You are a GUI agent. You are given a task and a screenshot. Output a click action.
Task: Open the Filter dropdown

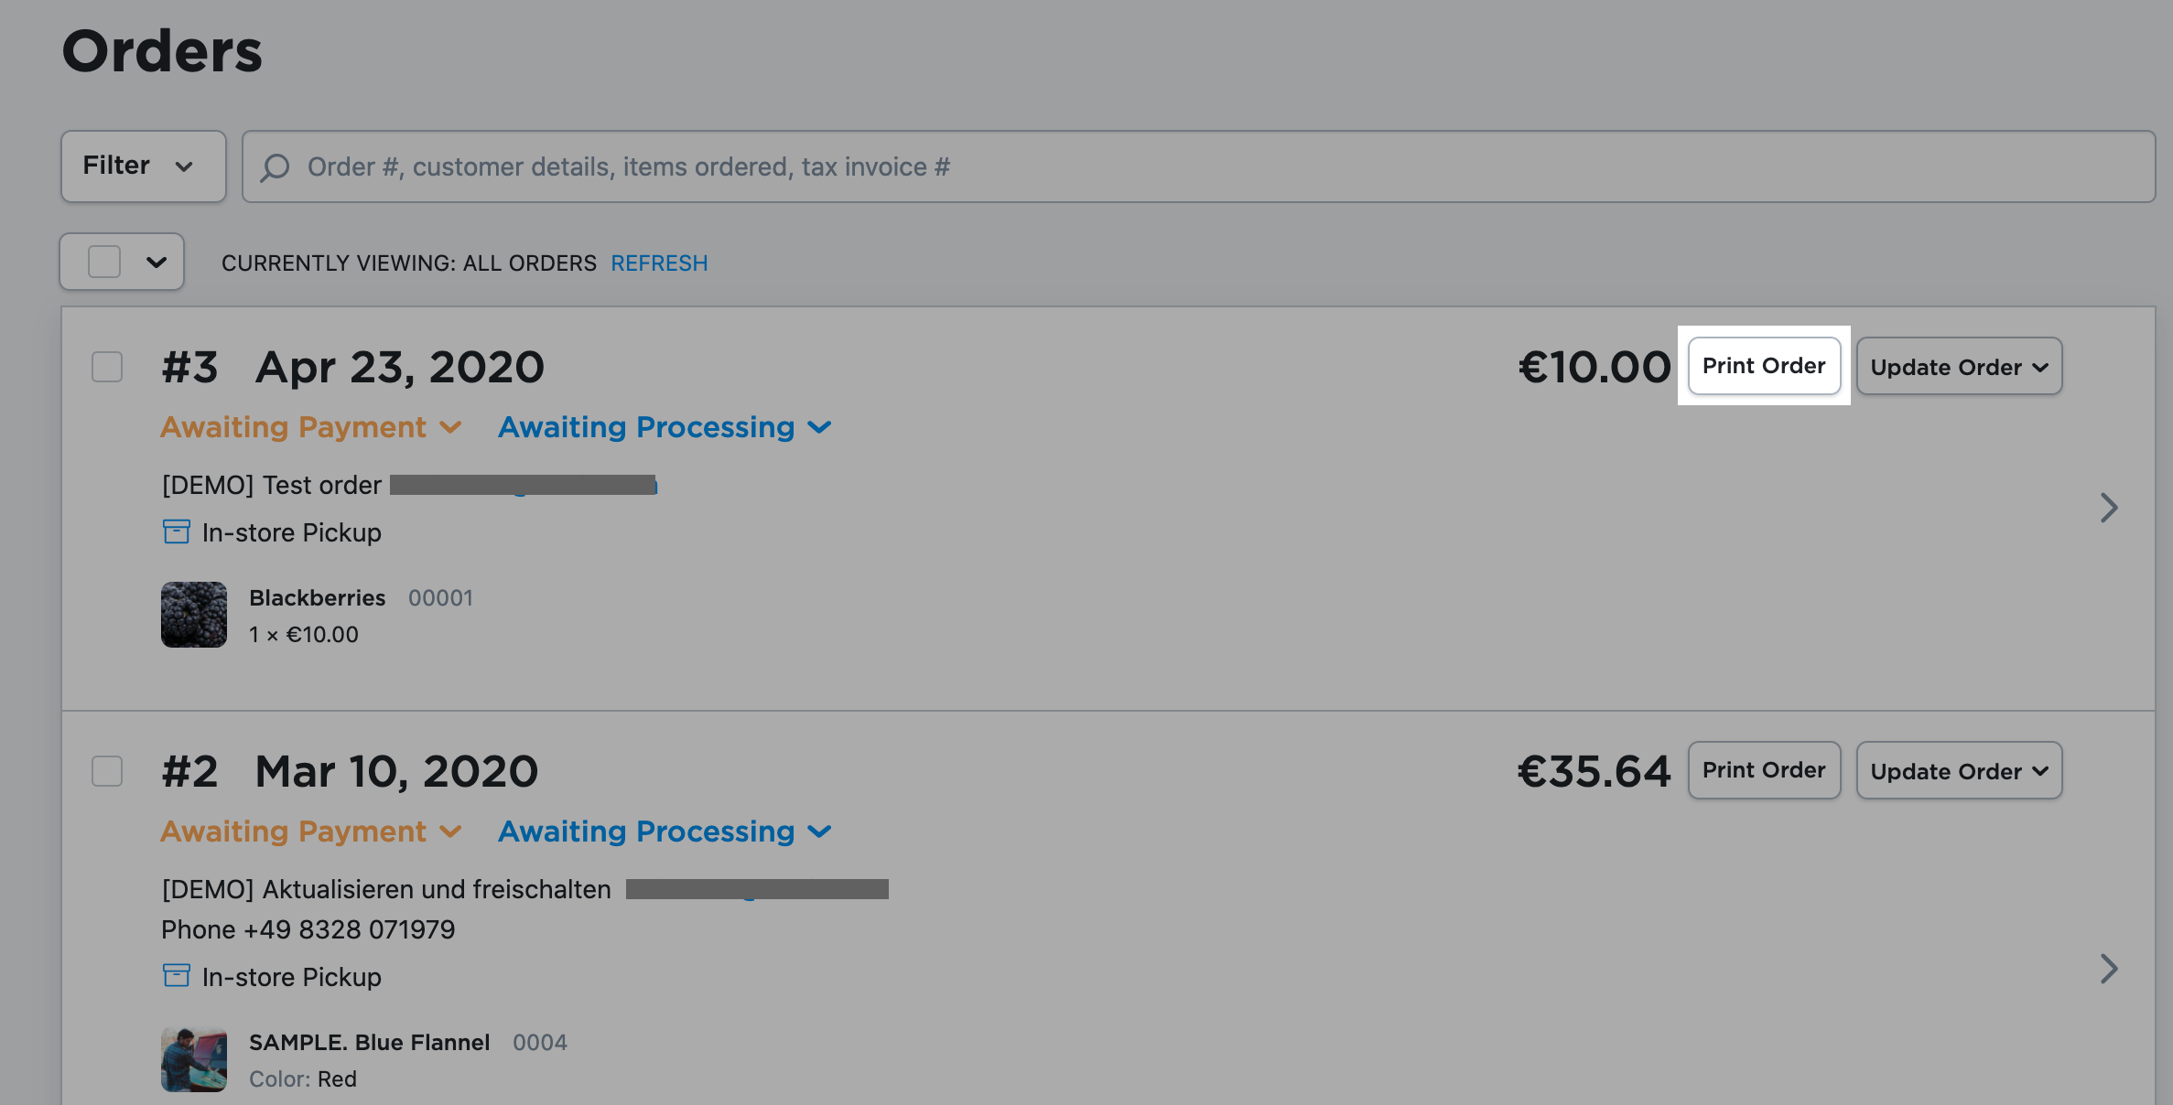(x=143, y=166)
